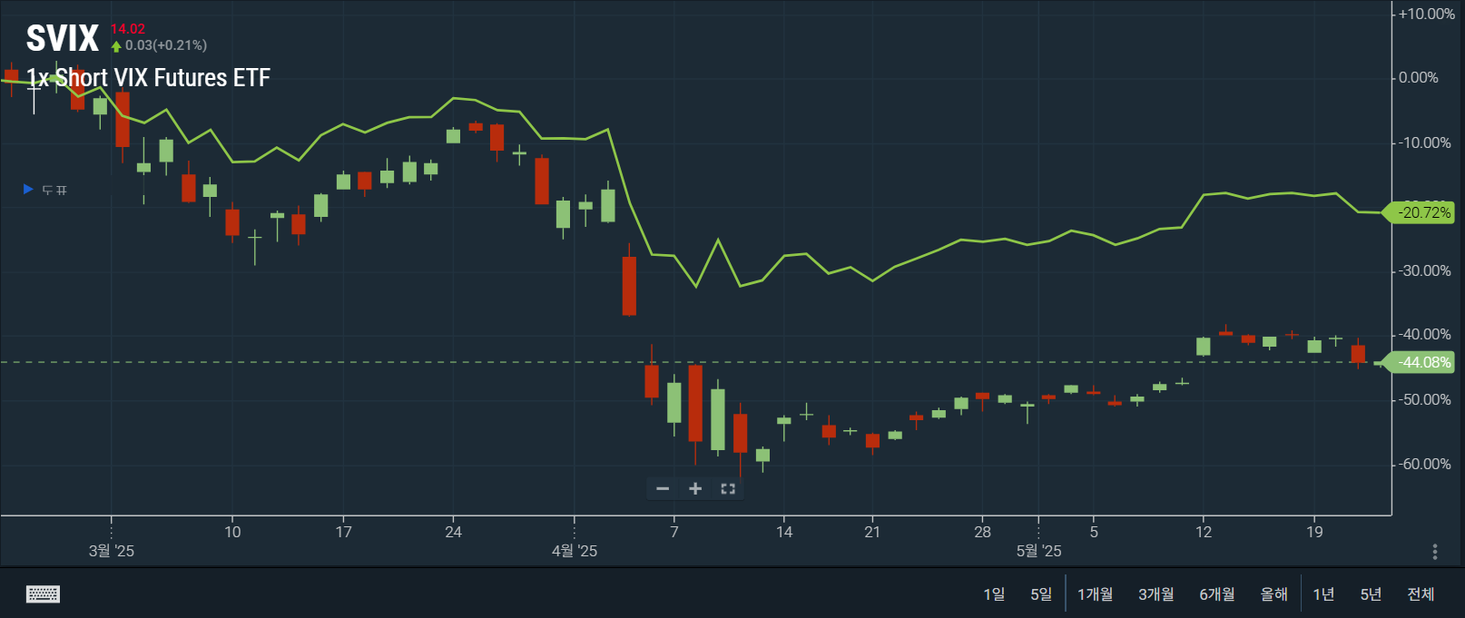The image size is (1465, 618).
Task: Click the date label 12 on time axis
Action: click(x=1204, y=532)
